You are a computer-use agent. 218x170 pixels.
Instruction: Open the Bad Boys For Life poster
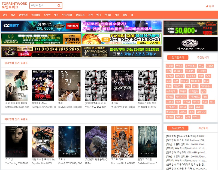pos(43,142)
